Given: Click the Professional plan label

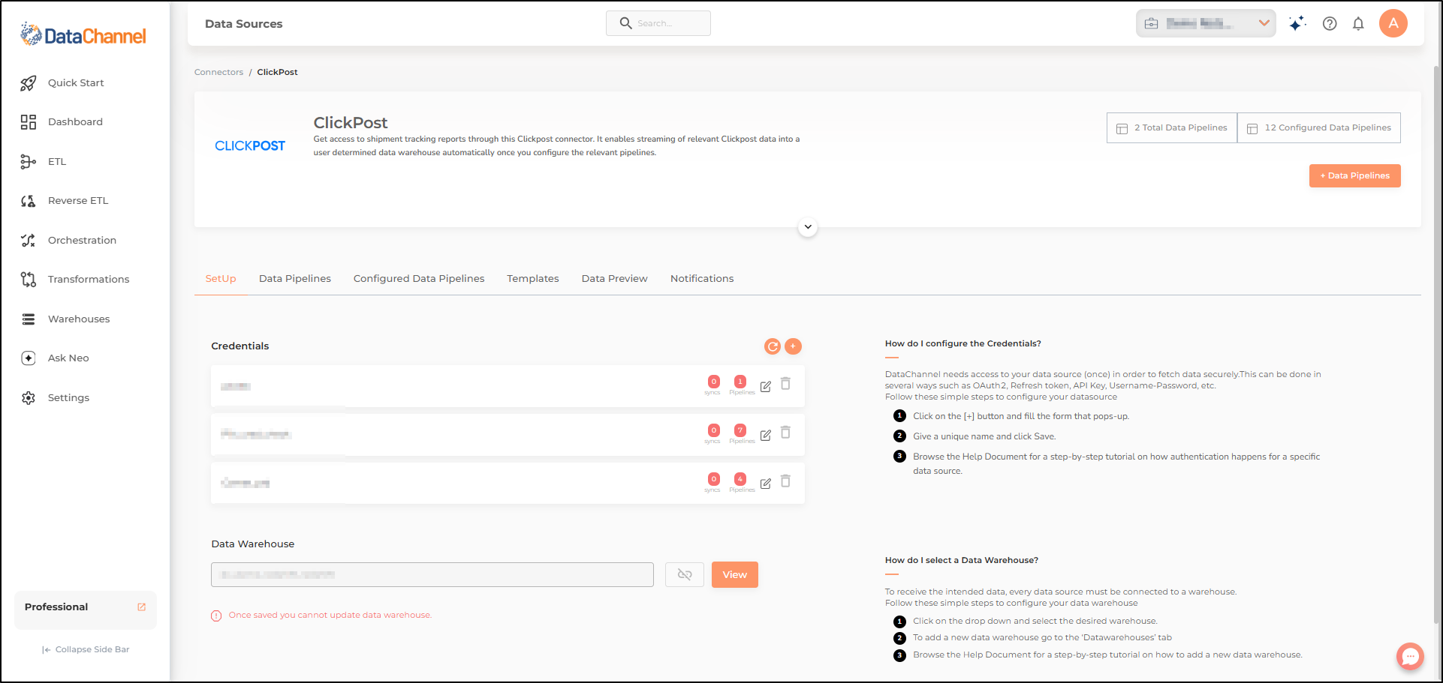Looking at the screenshot, I should click(x=56, y=607).
